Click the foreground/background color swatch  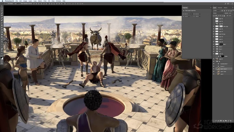[2, 58]
